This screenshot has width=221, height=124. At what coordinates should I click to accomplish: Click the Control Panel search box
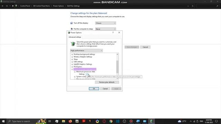(208, 6)
